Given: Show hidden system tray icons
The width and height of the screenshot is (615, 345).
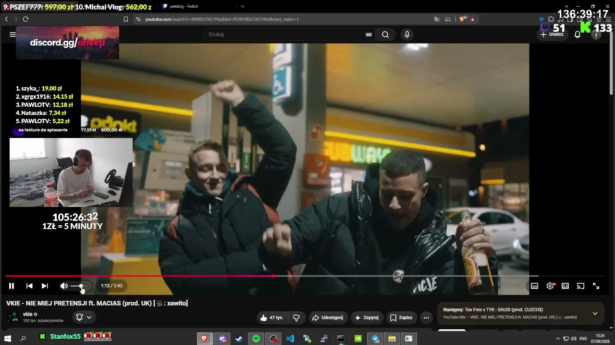Looking at the screenshot, I should (x=558, y=339).
